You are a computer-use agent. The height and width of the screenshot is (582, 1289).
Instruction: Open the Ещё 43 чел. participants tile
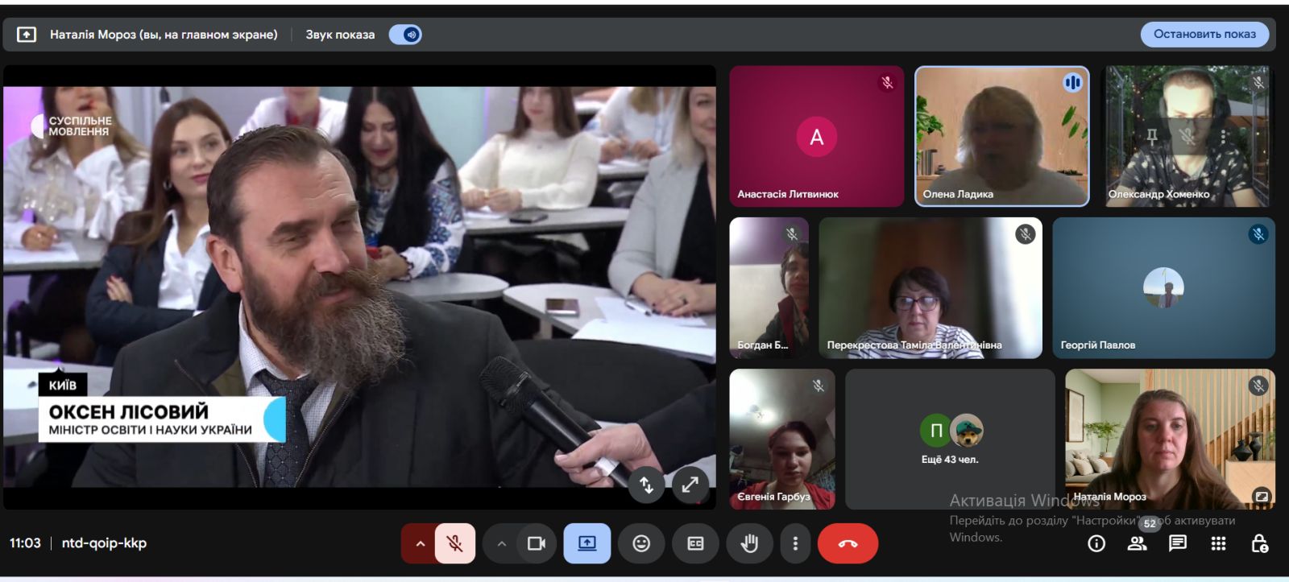950,440
